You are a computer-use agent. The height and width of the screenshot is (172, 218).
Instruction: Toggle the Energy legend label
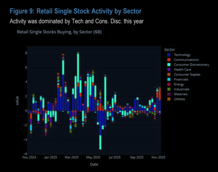179,84
